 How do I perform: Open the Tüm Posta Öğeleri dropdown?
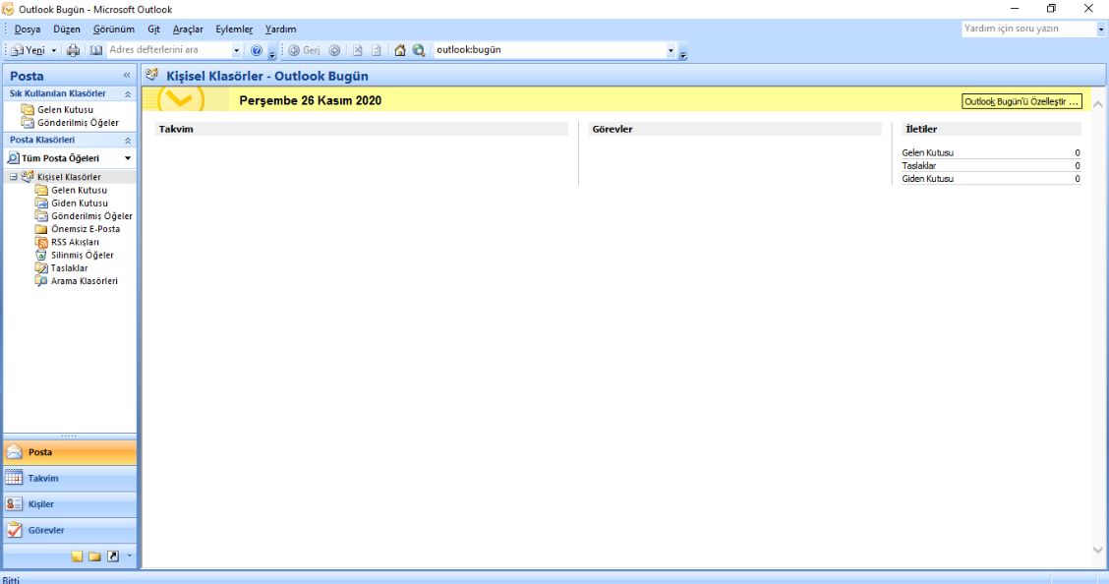tap(127, 158)
